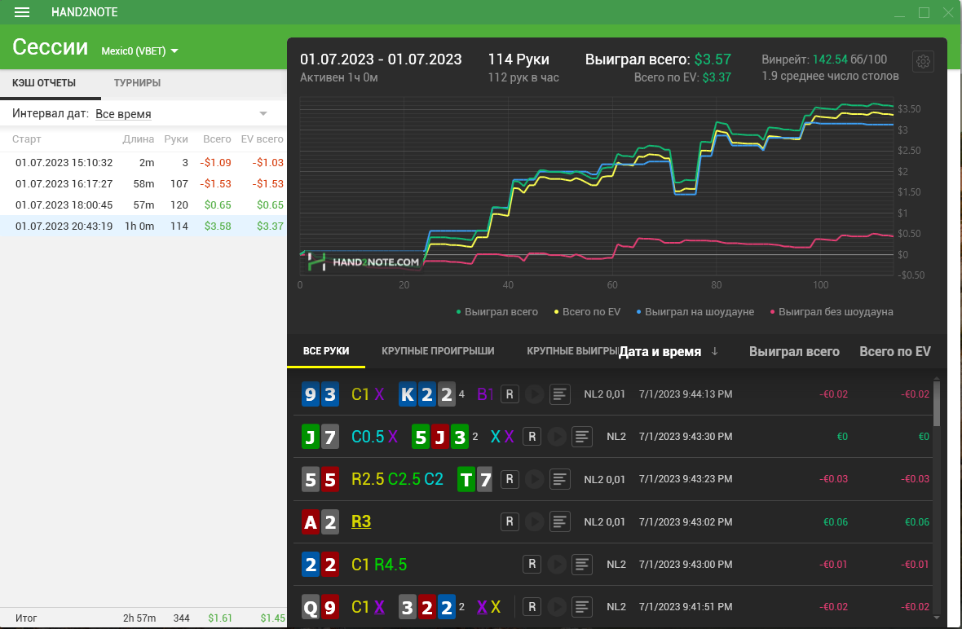Screen dimensions: 962x629
Task: Play the 2 2 hand replay
Action: (x=557, y=564)
